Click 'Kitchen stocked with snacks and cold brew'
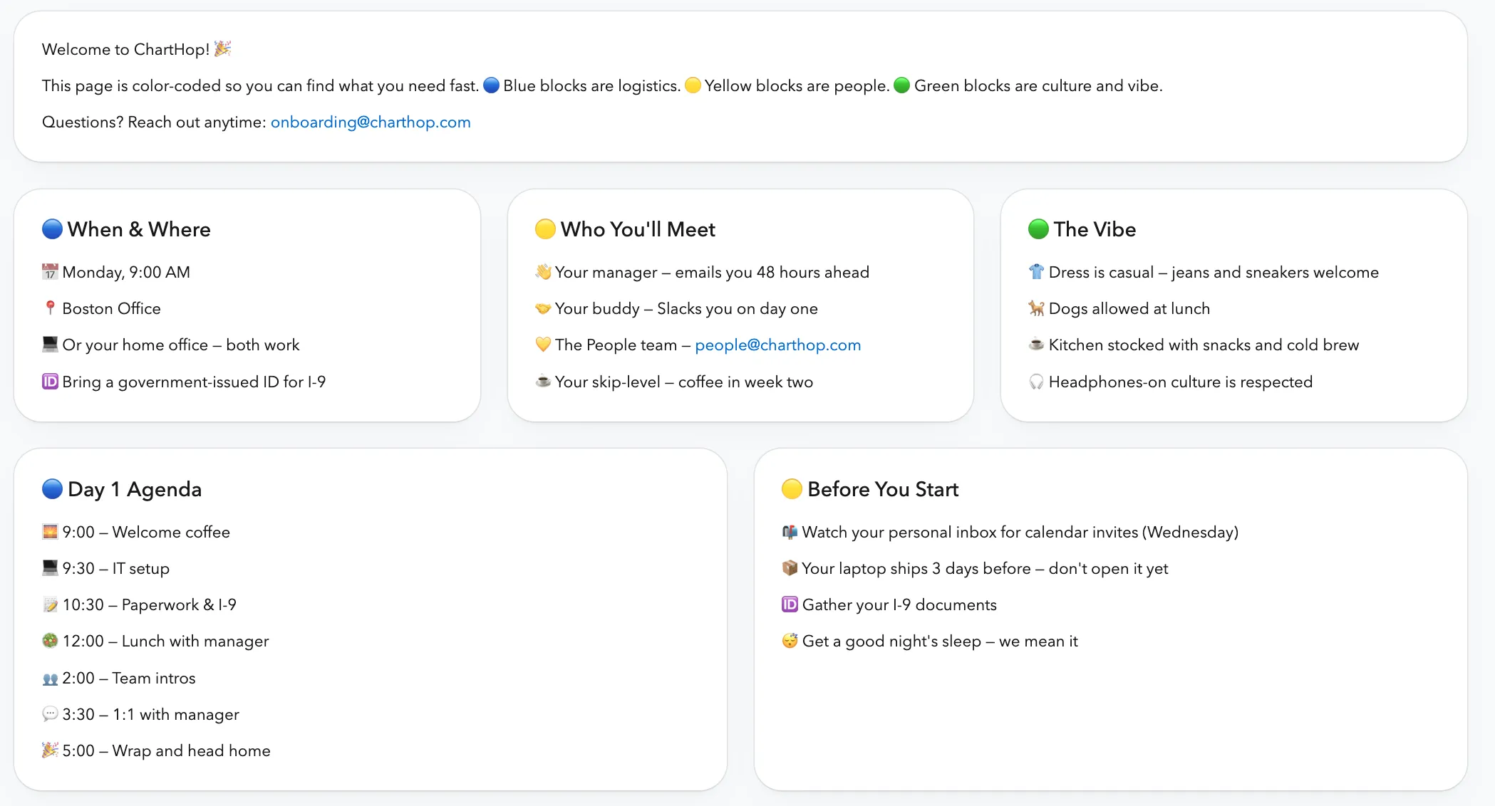The image size is (1495, 806). point(1204,345)
